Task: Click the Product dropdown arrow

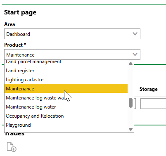Action: click(135, 54)
